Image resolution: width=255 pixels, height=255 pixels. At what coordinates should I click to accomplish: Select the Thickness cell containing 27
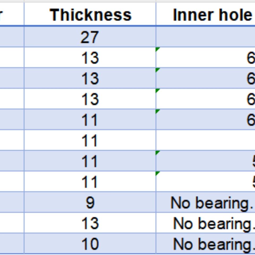click(x=90, y=37)
